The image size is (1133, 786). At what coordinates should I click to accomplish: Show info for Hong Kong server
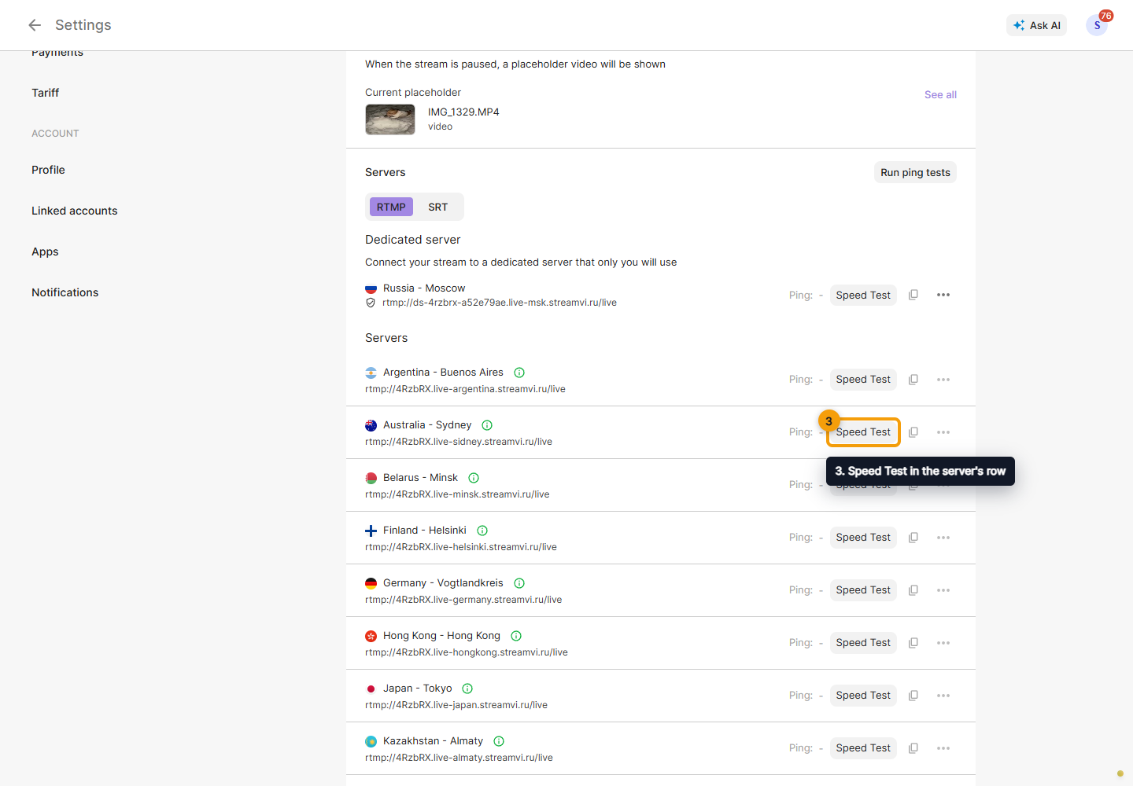(516, 636)
